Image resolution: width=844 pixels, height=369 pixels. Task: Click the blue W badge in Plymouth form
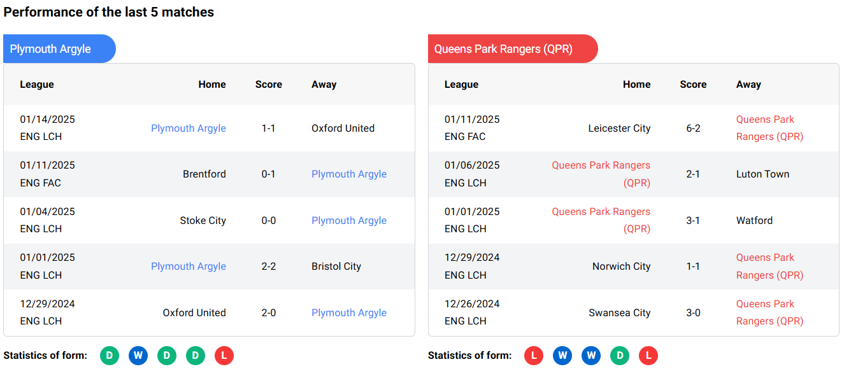click(x=138, y=356)
